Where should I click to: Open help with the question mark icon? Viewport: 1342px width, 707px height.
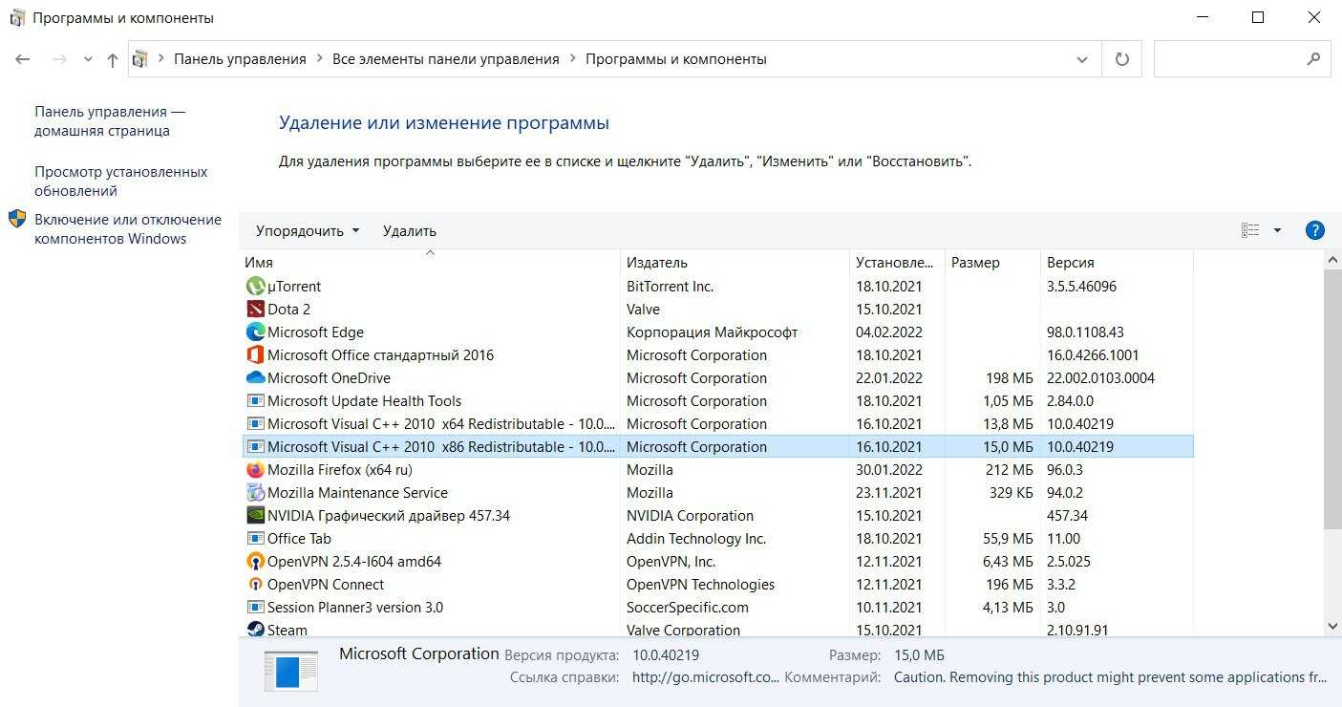tap(1314, 230)
